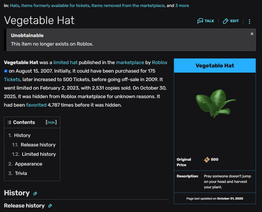Open the Hats category link

pyautogui.click(x=14, y=6)
